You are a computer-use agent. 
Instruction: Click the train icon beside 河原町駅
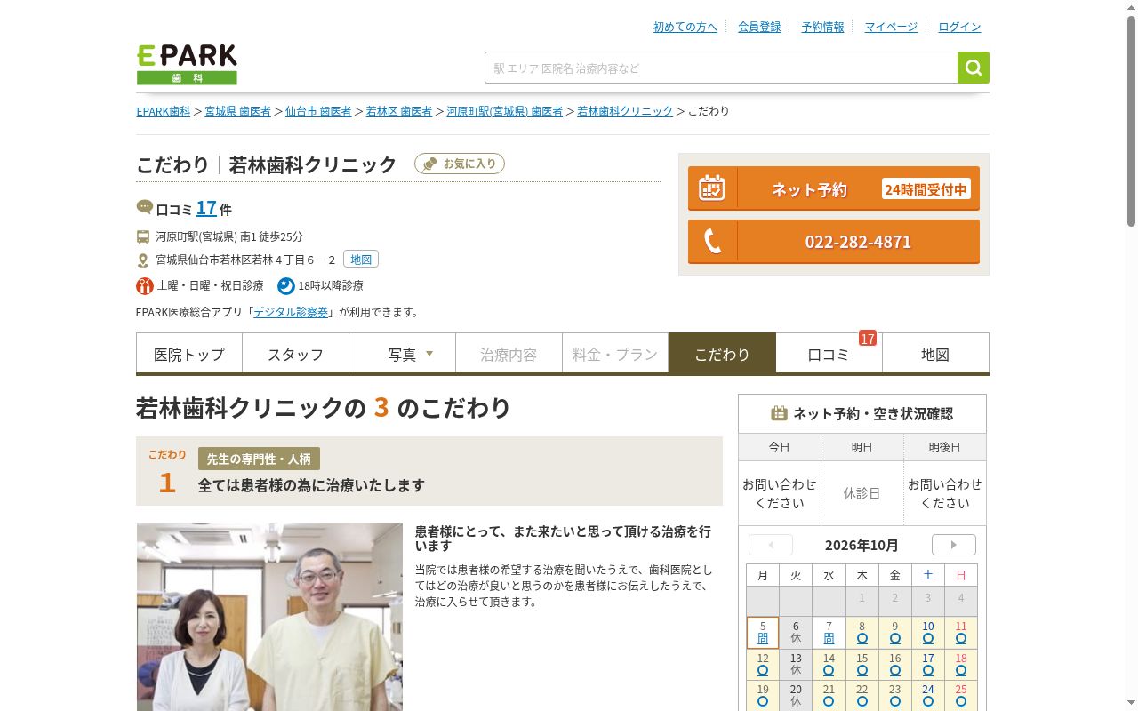(x=143, y=236)
